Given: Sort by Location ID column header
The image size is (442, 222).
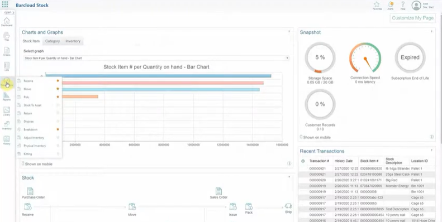Looking at the screenshot, I should (419, 161).
